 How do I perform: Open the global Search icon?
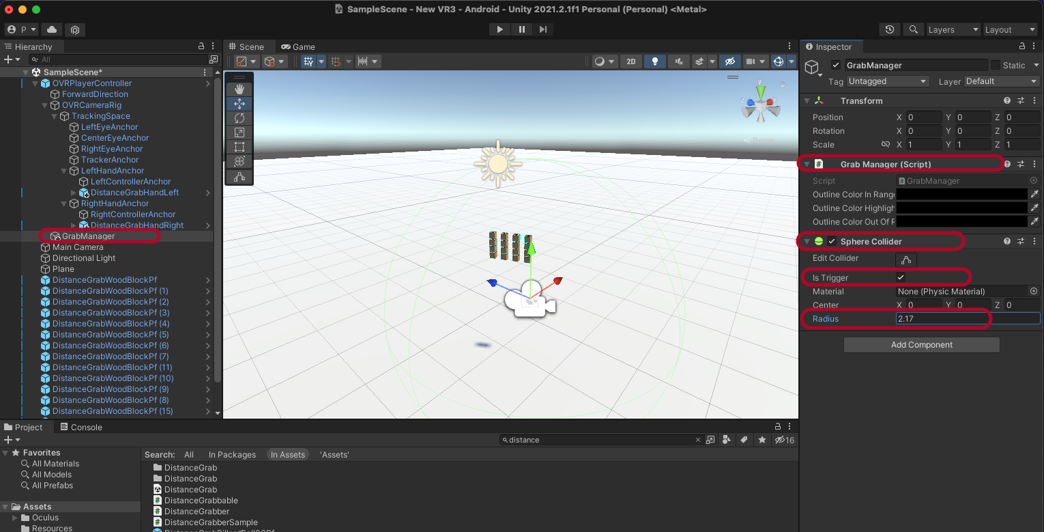(x=913, y=29)
